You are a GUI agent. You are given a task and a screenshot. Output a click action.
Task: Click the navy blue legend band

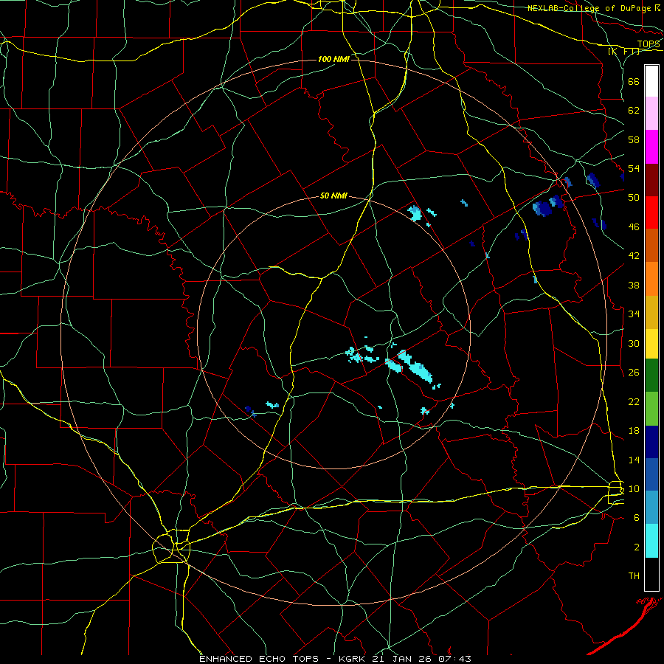point(651,442)
